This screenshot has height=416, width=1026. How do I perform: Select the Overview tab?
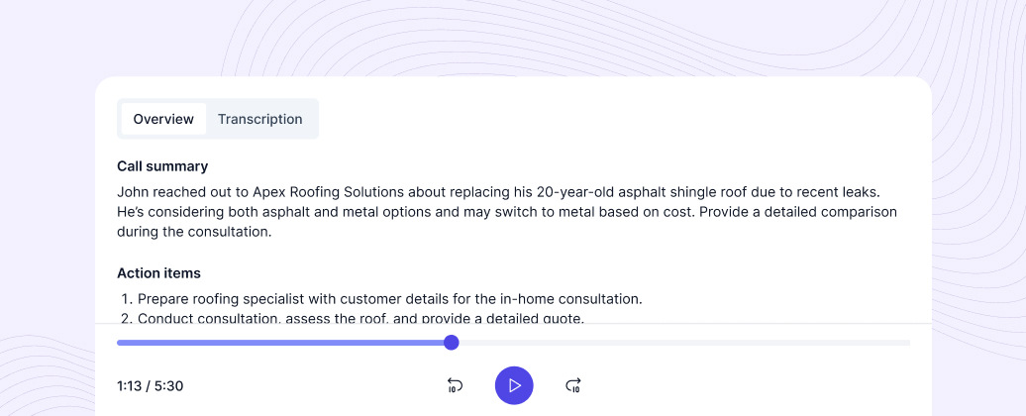click(x=163, y=119)
